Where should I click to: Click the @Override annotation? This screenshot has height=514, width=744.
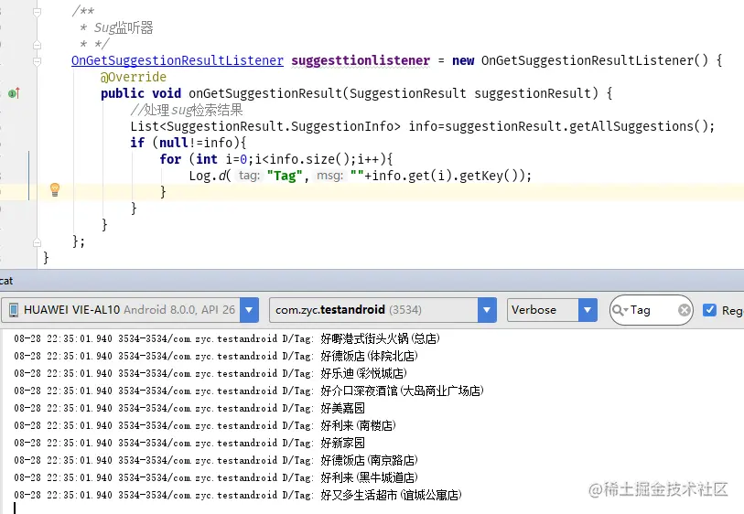134,77
